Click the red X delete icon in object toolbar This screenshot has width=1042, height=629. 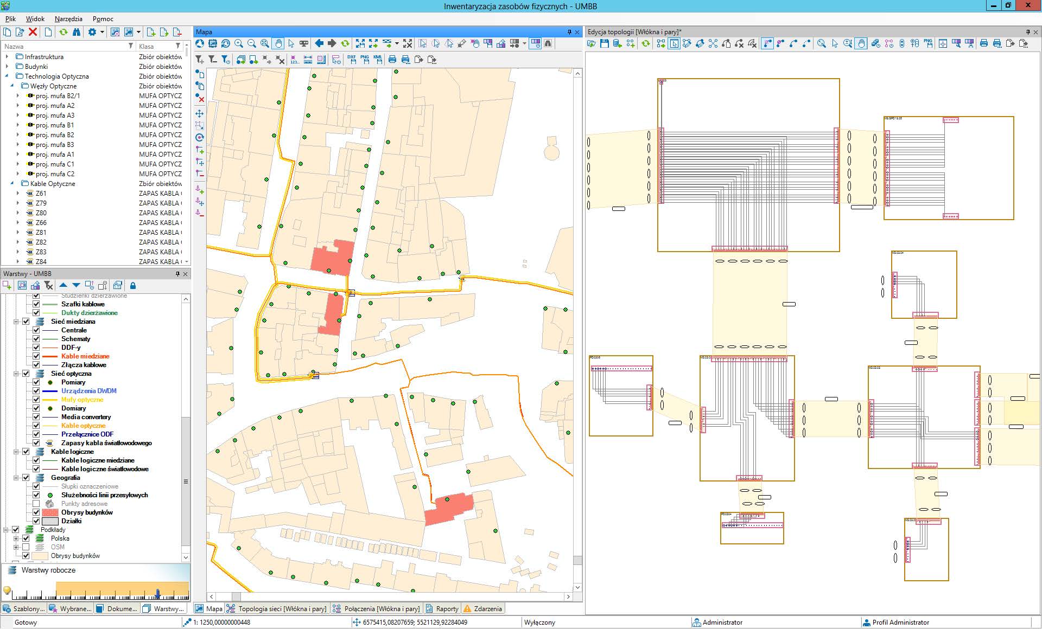coord(33,32)
